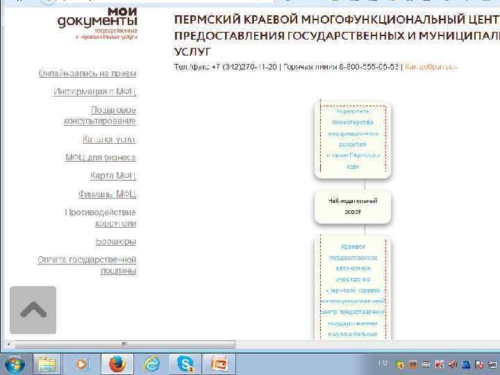Click the volume speaker tray icon
The height and width of the screenshot is (375, 500).
pos(452,364)
